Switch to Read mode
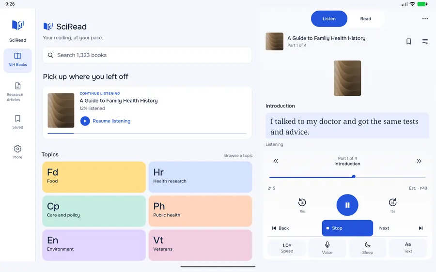 pos(366,18)
